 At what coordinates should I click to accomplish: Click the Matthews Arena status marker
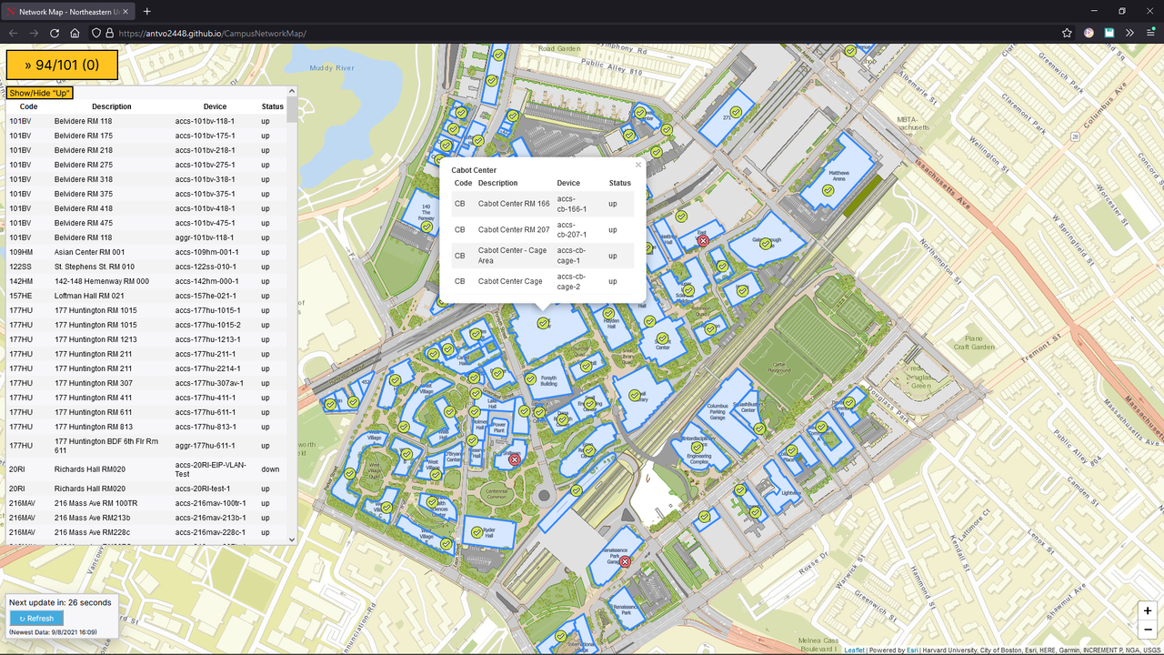828,191
